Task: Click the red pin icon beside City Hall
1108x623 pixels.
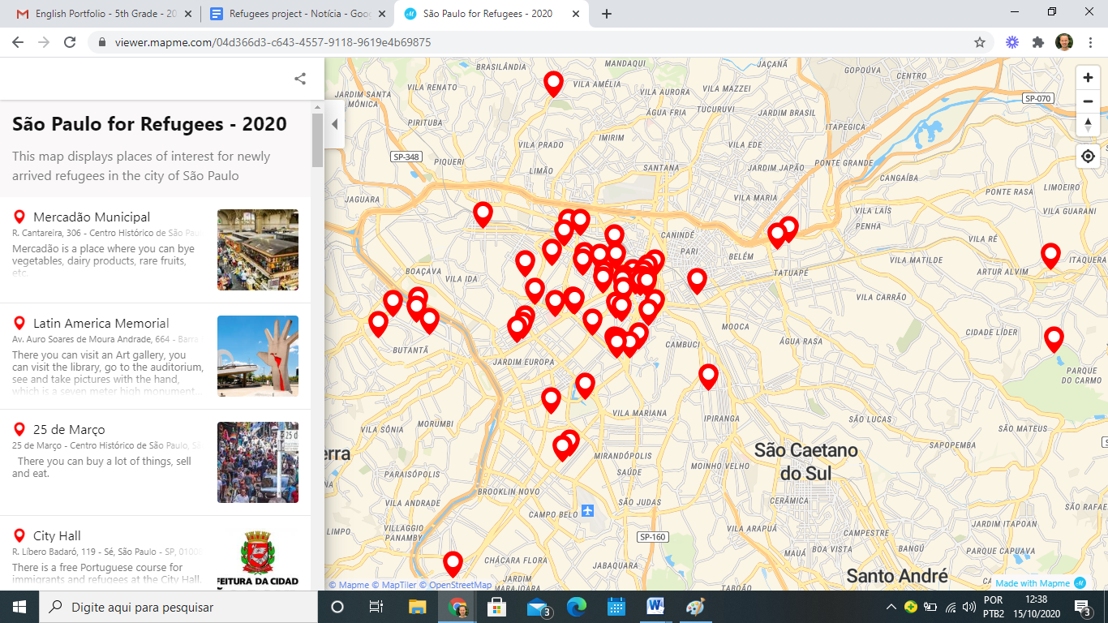Action: click(x=20, y=535)
